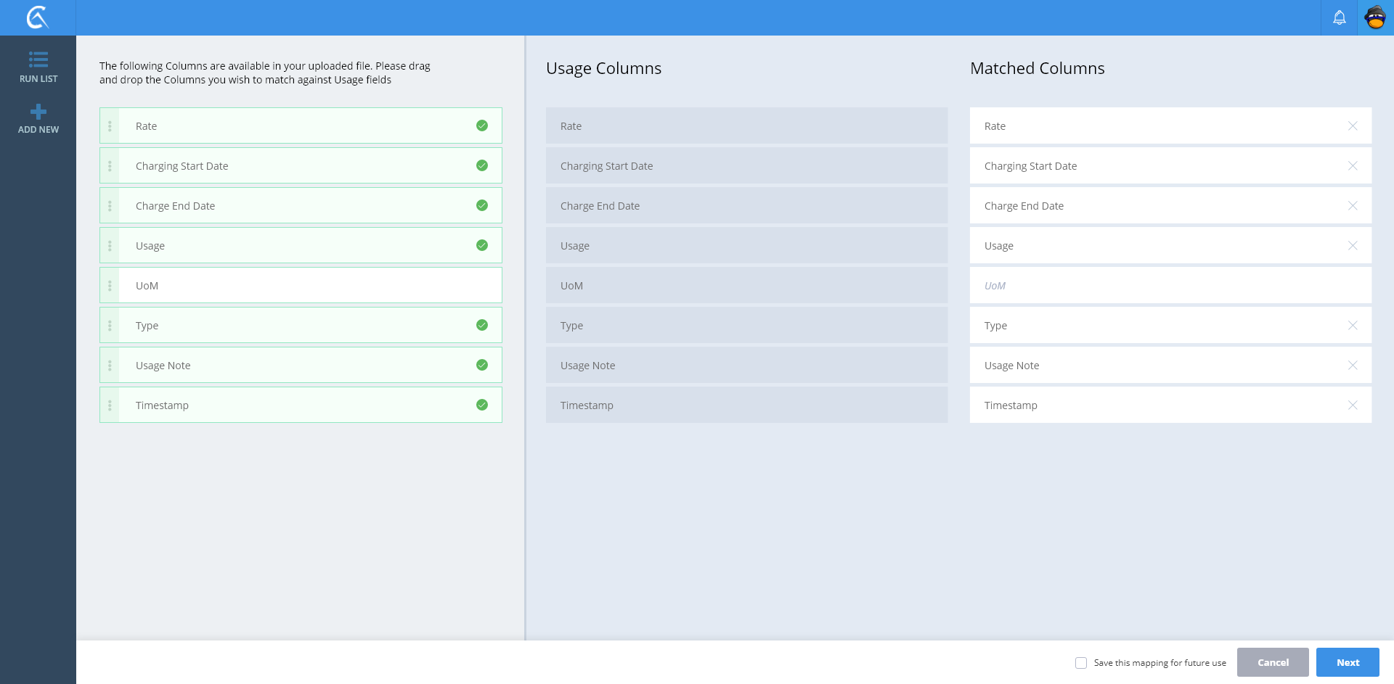Click the Next button

tap(1347, 662)
